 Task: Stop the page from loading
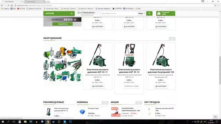click(8, 6)
